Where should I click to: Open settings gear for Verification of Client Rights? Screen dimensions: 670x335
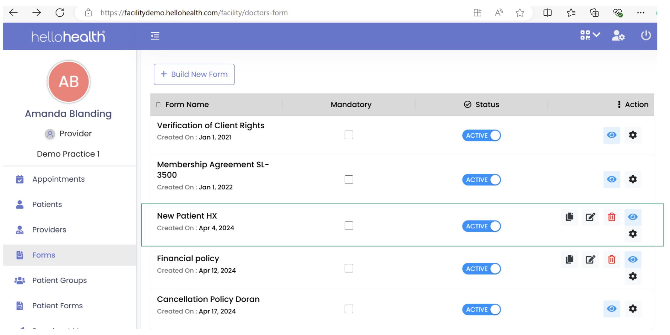click(x=633, y=135)
